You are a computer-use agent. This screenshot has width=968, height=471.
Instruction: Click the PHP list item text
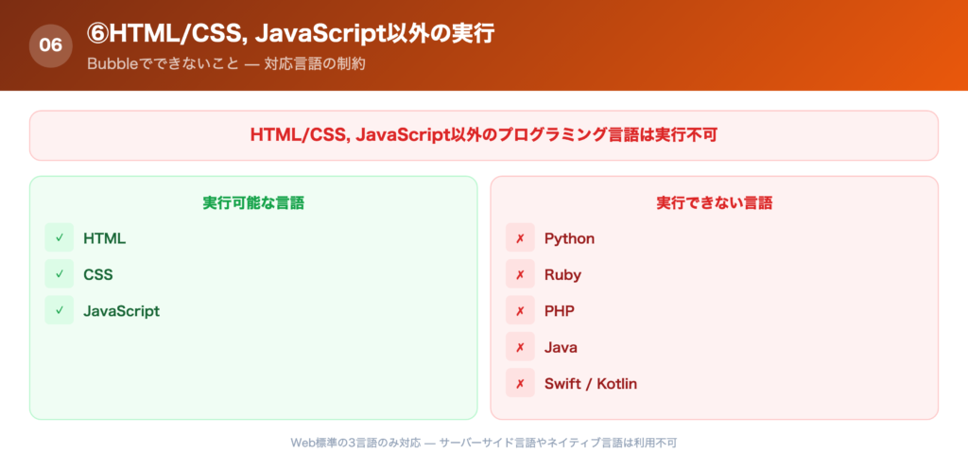[560, 311]
